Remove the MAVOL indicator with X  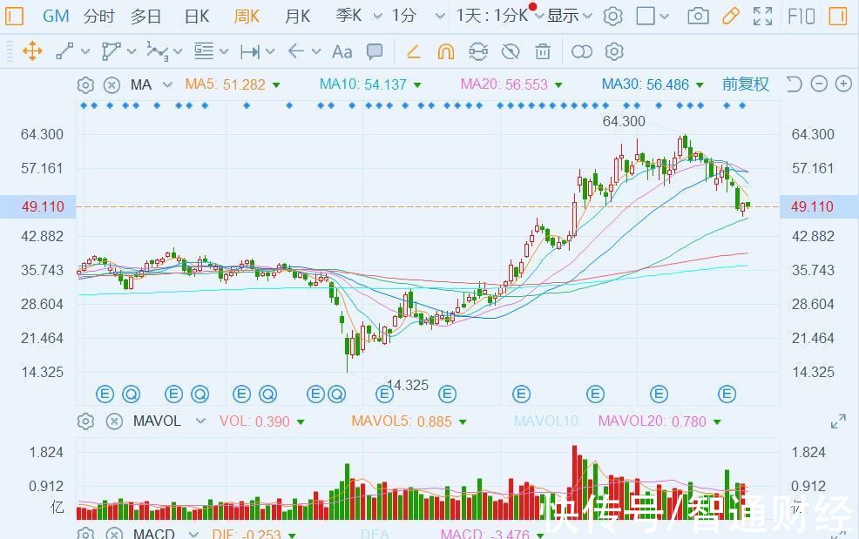pos(114,421)
